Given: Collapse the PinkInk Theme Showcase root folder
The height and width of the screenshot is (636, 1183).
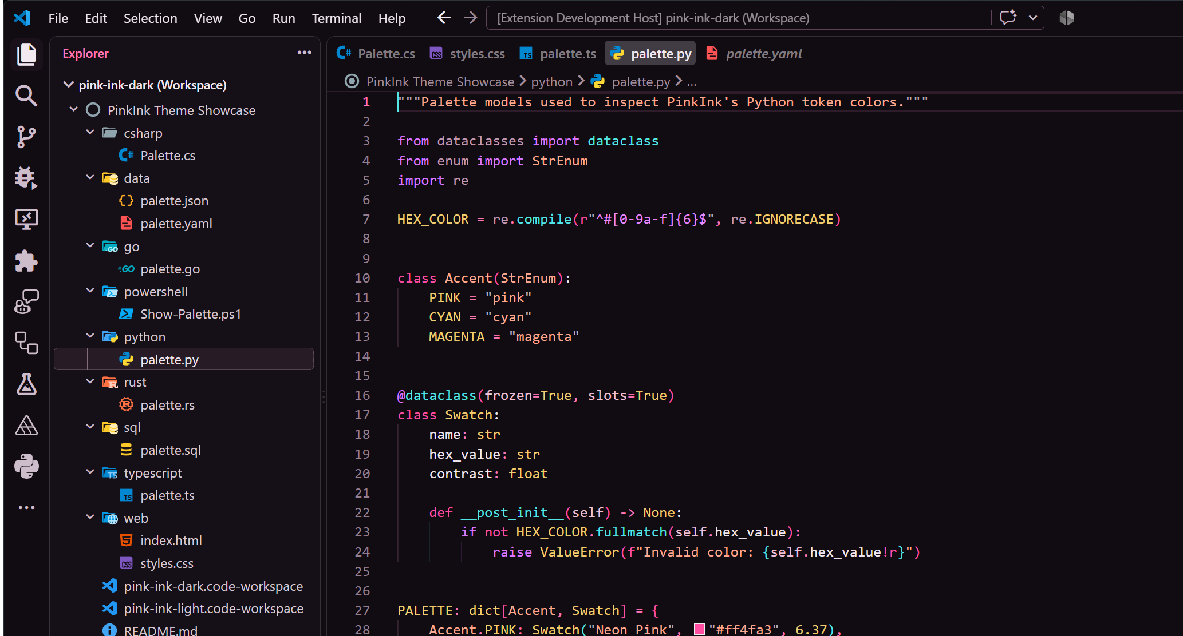Looking at the screenshot, I should click(x=74, y=110).
